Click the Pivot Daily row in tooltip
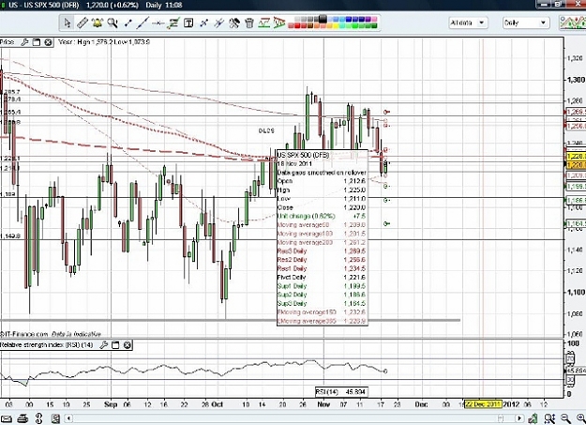The height and width of the screenshot is (425, 586). coord(322,277)
